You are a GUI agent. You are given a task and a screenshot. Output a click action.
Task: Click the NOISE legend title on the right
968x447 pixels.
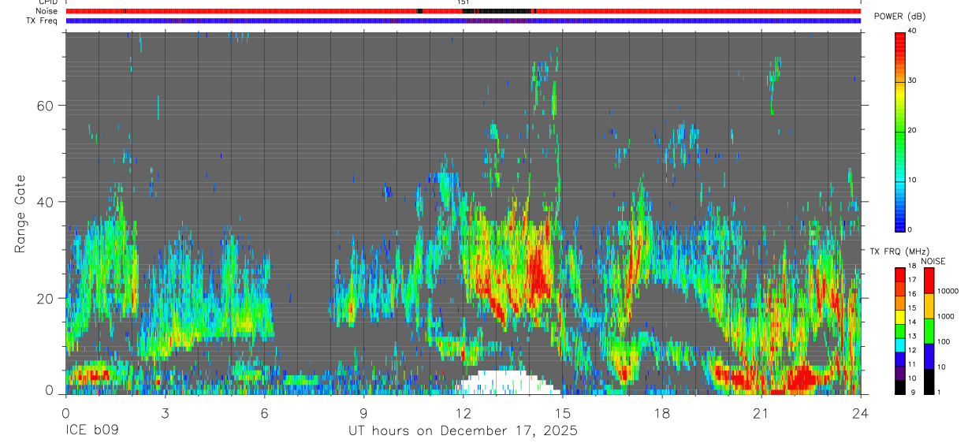(933, 261)
